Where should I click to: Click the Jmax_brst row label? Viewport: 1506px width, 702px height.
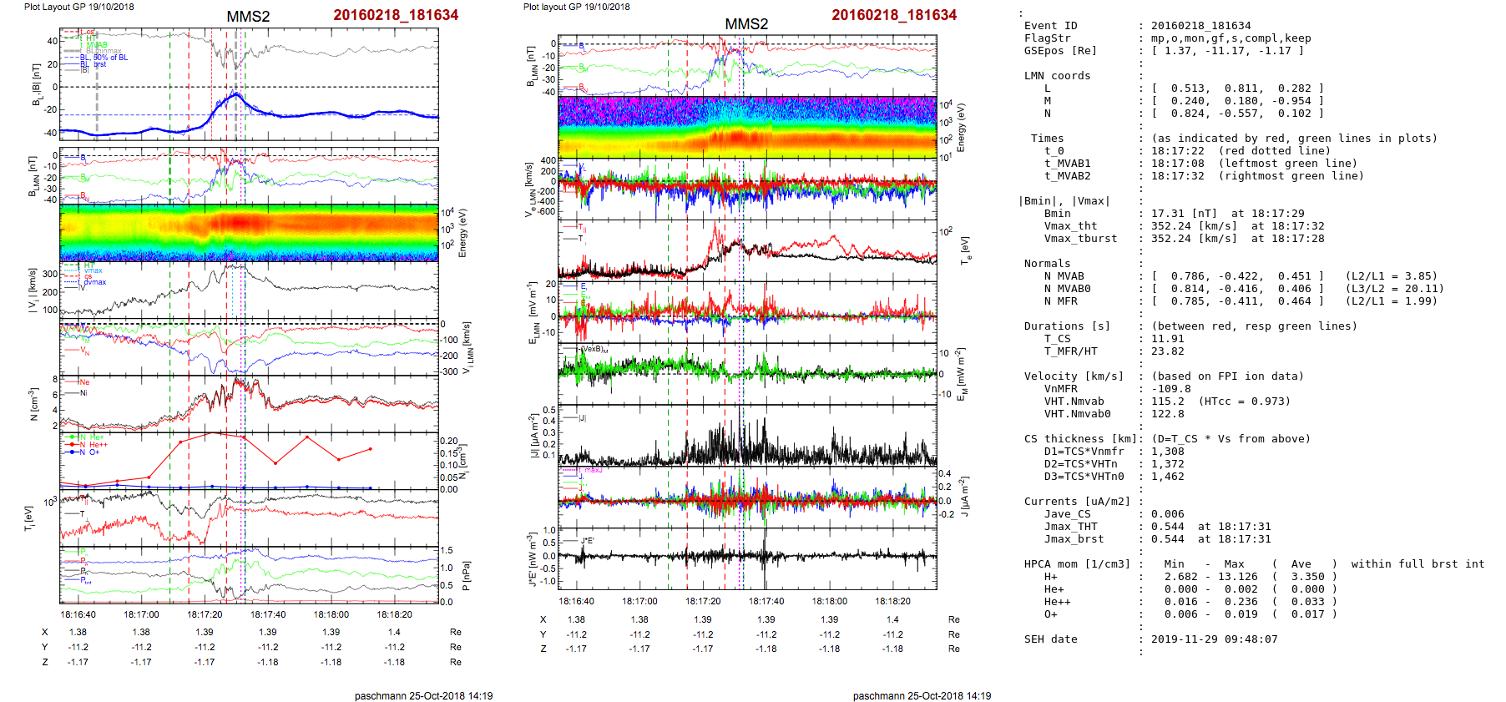click(x=1074, y=539)
